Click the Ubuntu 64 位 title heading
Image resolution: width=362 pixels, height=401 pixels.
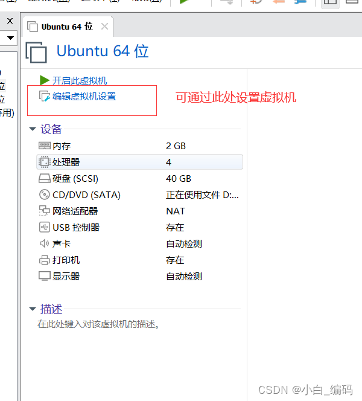pyautogui.click(x=103, y=51)
